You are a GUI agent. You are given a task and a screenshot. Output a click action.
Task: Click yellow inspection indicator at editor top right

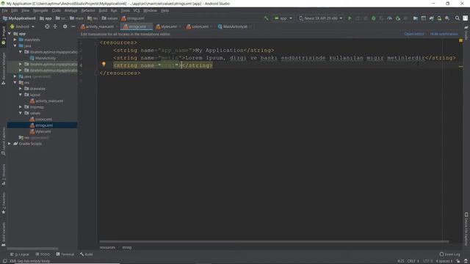(x=460, y=40)
